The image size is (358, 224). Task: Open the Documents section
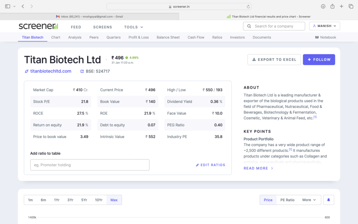[x=262, y=37]
